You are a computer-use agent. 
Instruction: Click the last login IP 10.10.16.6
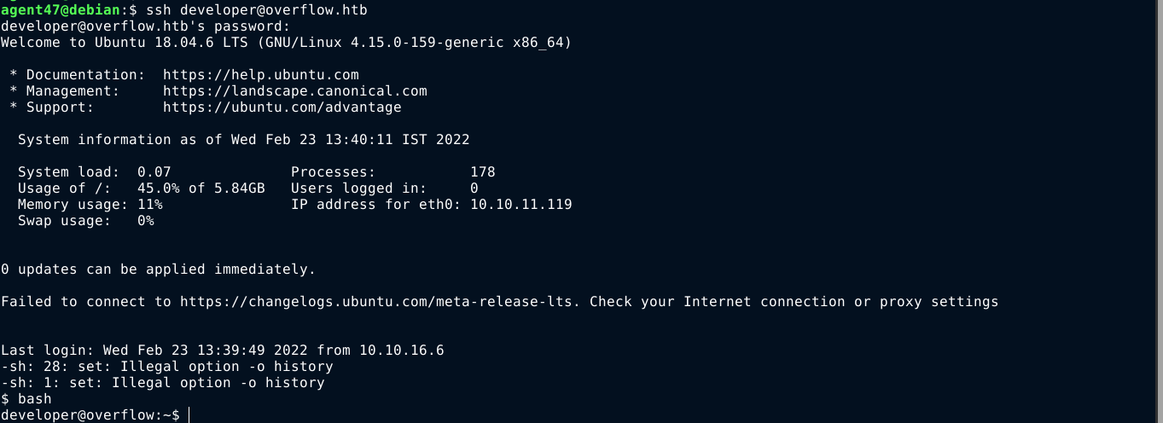401,351
